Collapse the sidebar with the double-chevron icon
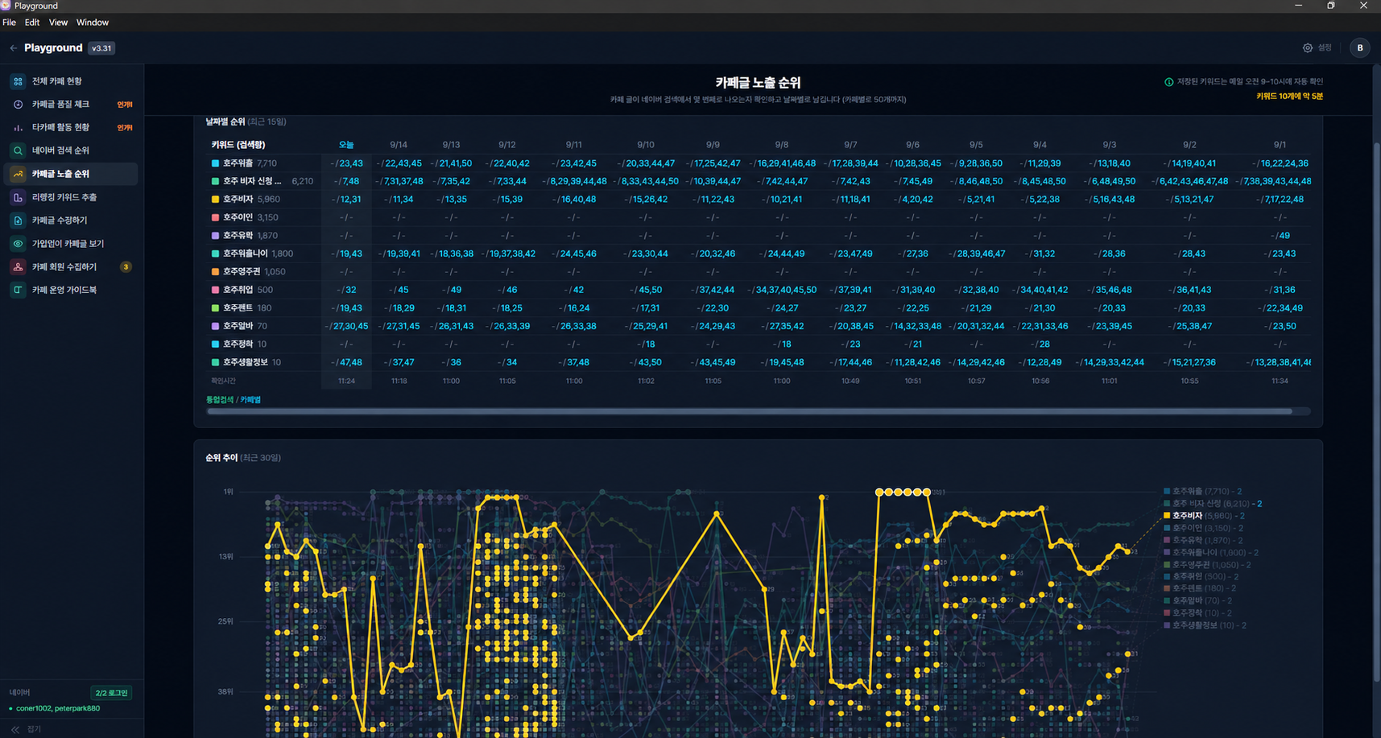The height and width of the screenshot is (738, 1381). 15,729
